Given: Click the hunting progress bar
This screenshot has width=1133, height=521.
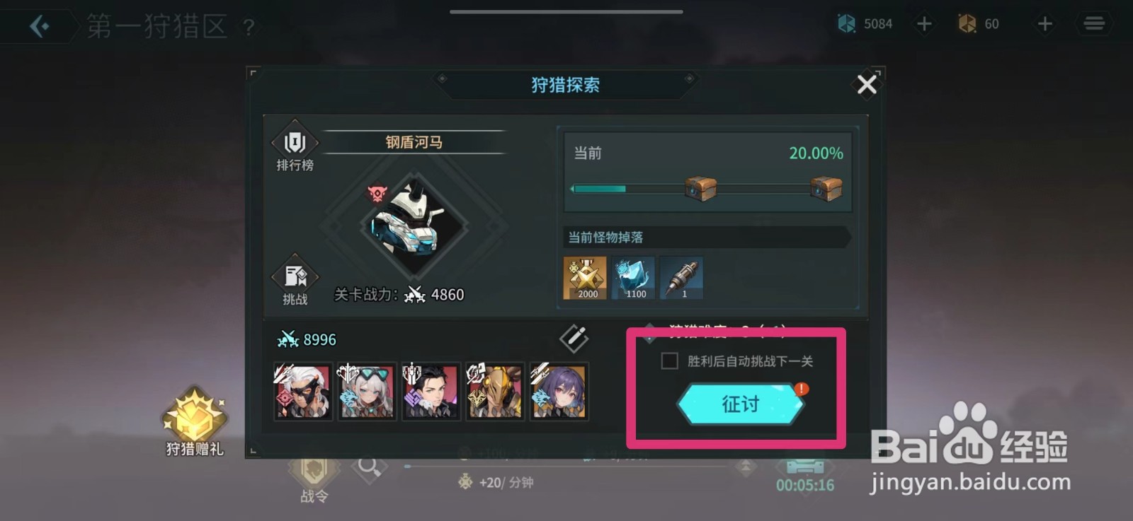Looking at the screenshot, I should tap(706, 189).
